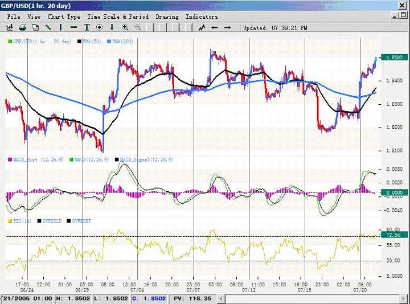Click the print icon in the toolbar
The width and height of the screenshot is (410, 304).
tap(22, 27)
